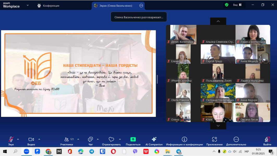The width and height of the screenshot is (277, 156).
Task: Unmute the microphone
Action: click(11, 139)
